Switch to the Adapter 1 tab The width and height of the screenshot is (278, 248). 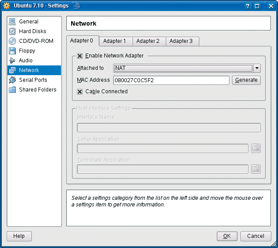pyautogui.click(x=116, y=42)
